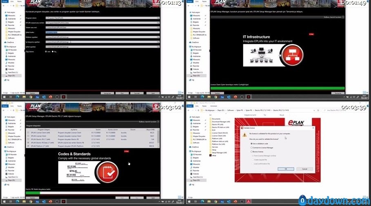
Task: Open the Documents folder icon in file list
Action: (x=211, y=119)
